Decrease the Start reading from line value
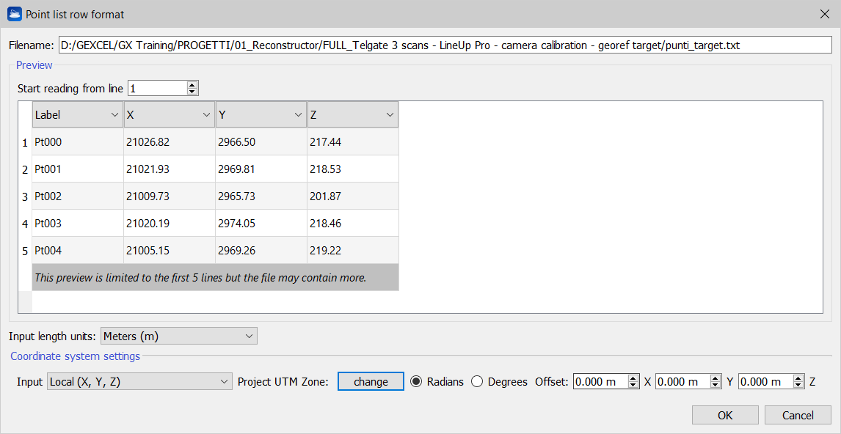 (192, 92)
